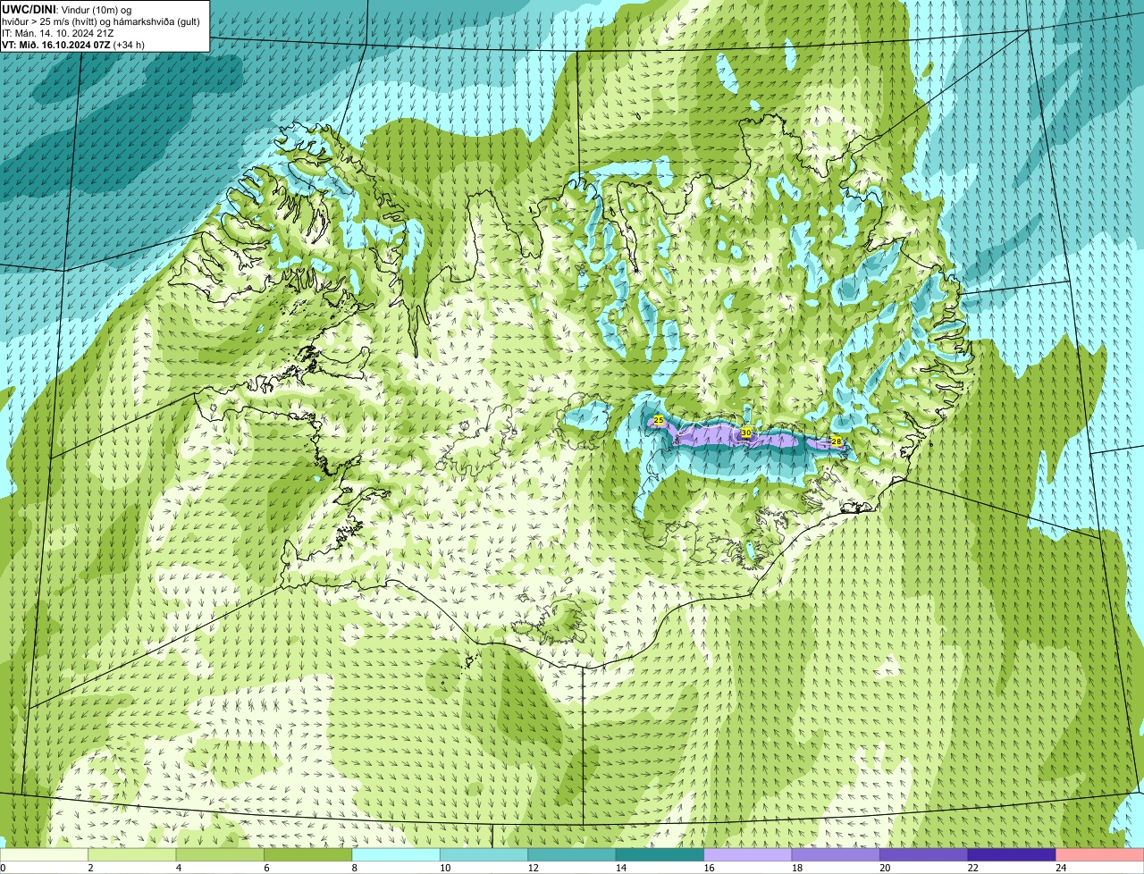The width and height of the screenshot is (1144, 874).
Task: Click the scale tick label "24"
Action: (1061, 868)
